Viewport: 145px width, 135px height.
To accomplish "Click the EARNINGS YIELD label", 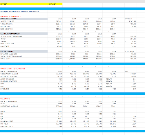I will point(7,121).
